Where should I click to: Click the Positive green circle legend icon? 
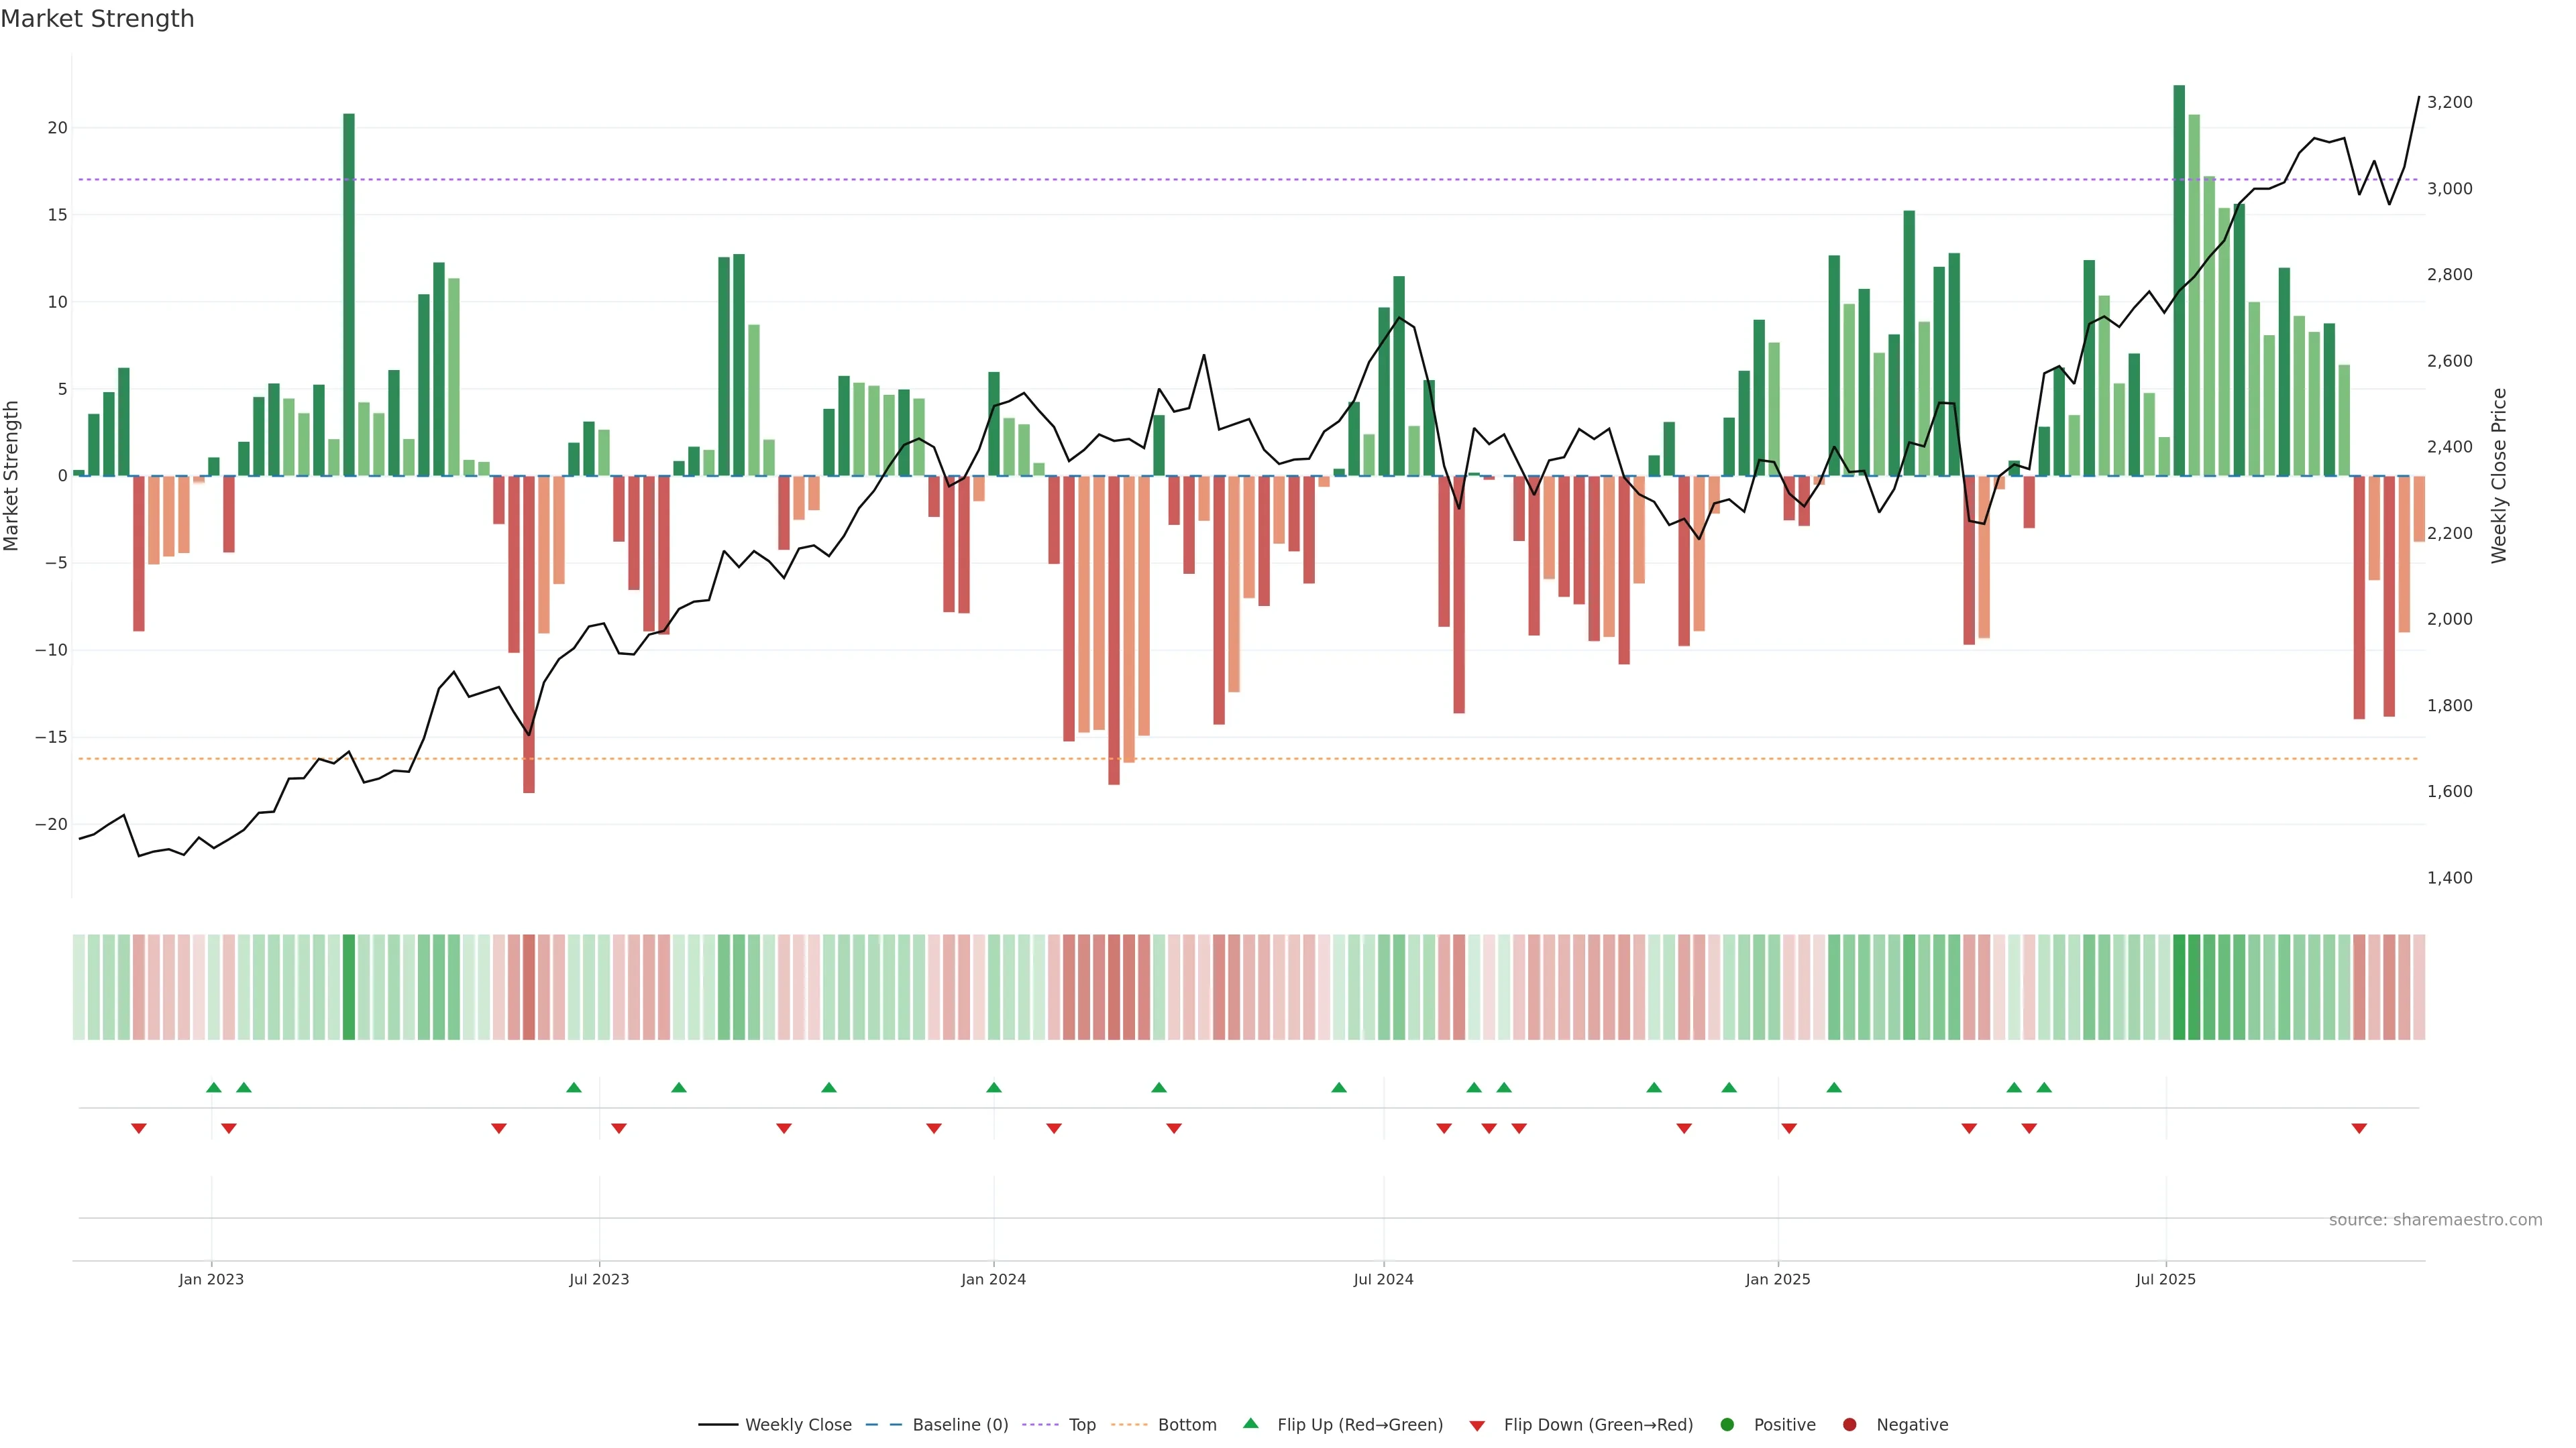pos(1727,1425)
